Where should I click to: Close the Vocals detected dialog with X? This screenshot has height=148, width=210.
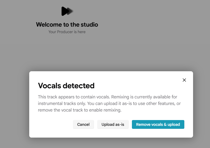click(x=184, y=80)
